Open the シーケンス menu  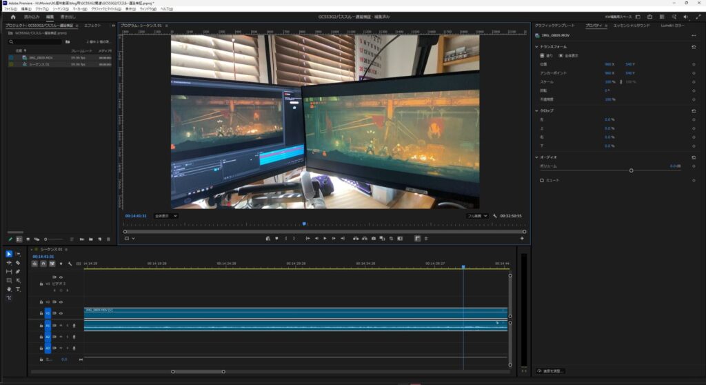click(61, 9)
